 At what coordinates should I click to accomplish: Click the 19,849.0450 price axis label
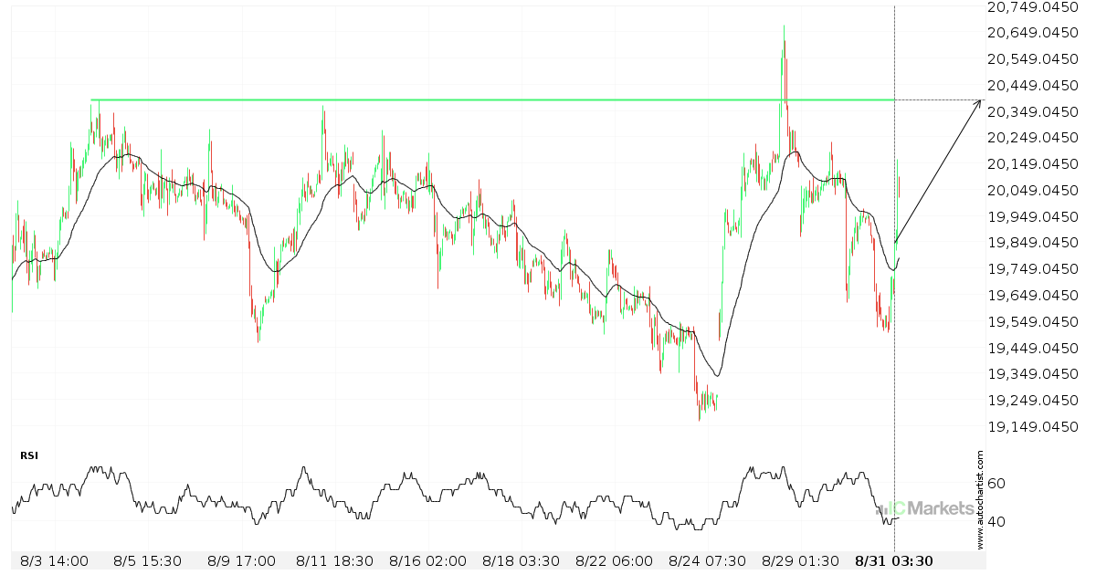click(x=1035, y=243)
